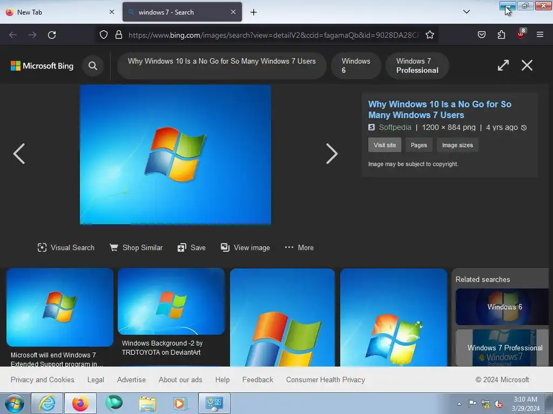Show hidden tray icons arrow
Image resolution: width=553 pixels, height=414 pixels.
[x=459, y=404]
